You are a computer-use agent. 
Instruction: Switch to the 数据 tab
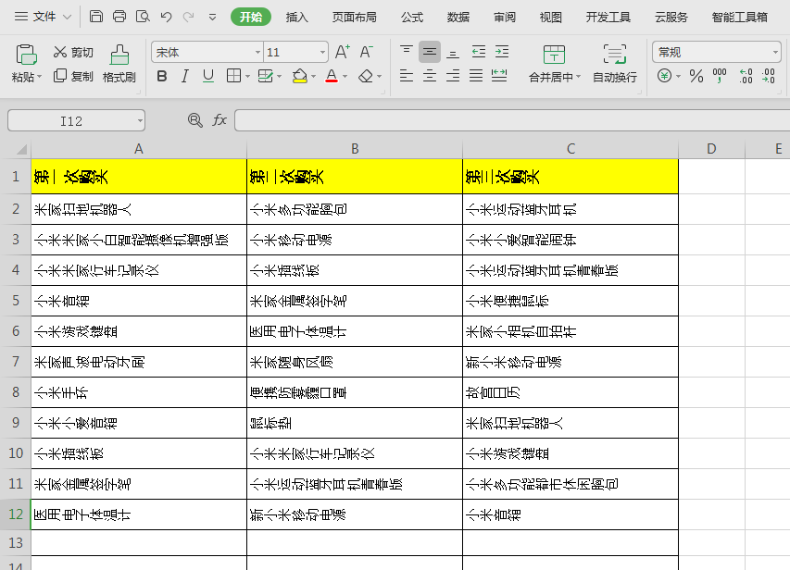[x=458, y=18]
